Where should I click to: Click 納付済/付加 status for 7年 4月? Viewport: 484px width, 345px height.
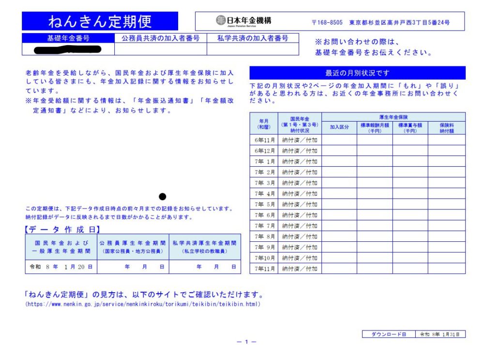click(300, 193)
